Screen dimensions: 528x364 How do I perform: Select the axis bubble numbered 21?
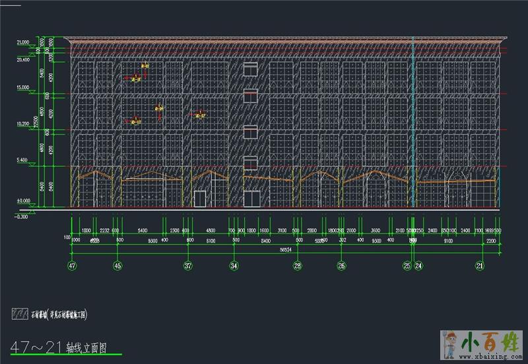click(480, 266)
